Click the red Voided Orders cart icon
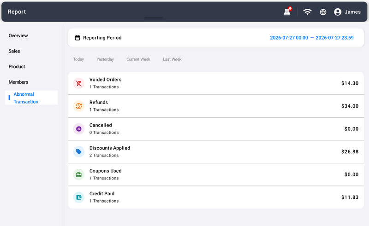This screenshot has height=226, width=369. (79, 83)
